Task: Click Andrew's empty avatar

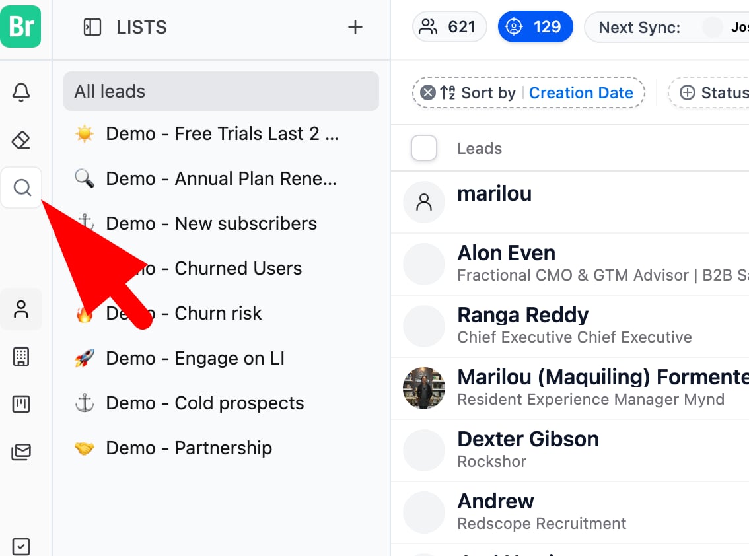Action: coord(423,512)
